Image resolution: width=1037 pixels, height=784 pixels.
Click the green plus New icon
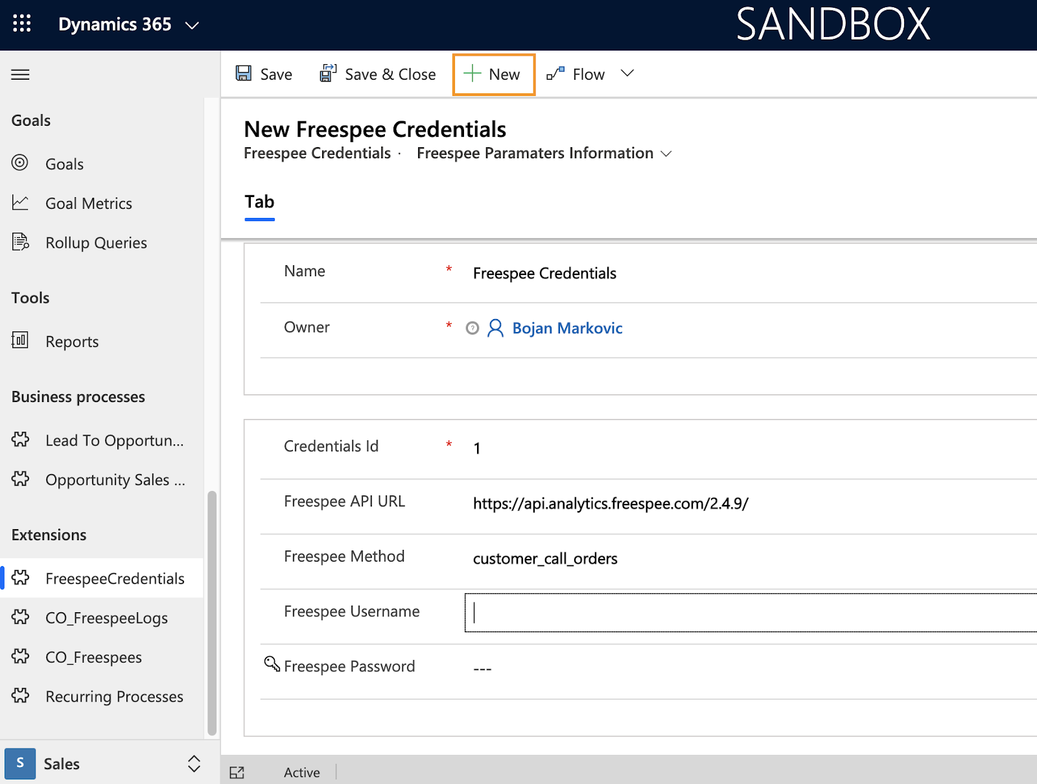pyautogui.click(x=472, y=74)
